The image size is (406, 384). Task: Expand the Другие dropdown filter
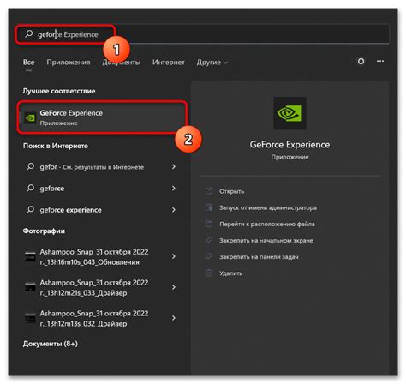[x=212, y=63]
